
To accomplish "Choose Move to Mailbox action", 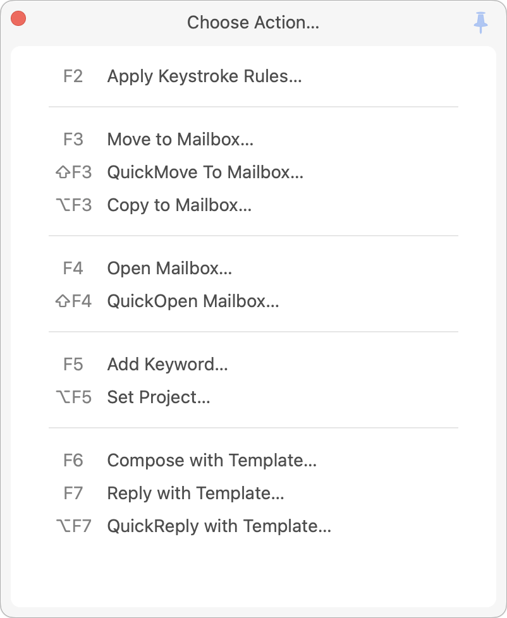I will pos(180,139).
